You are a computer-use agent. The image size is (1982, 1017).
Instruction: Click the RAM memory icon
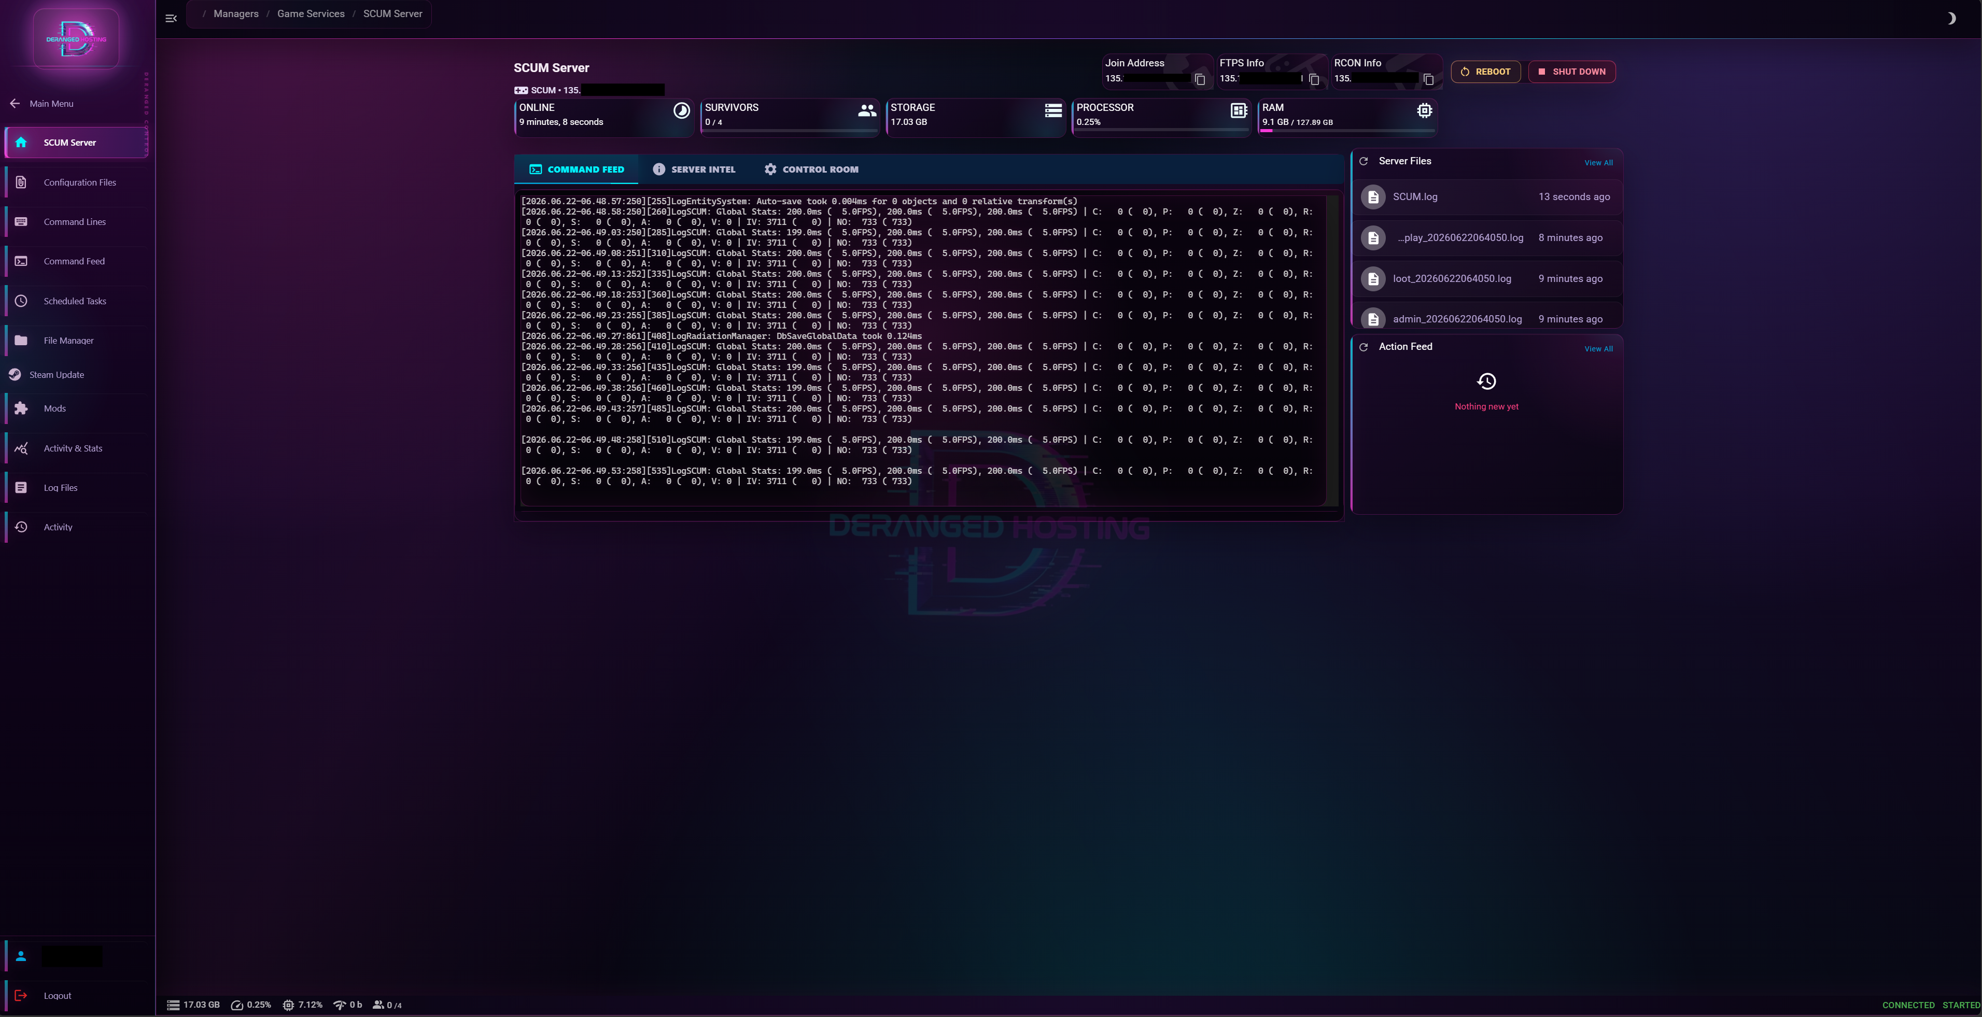1425,111
